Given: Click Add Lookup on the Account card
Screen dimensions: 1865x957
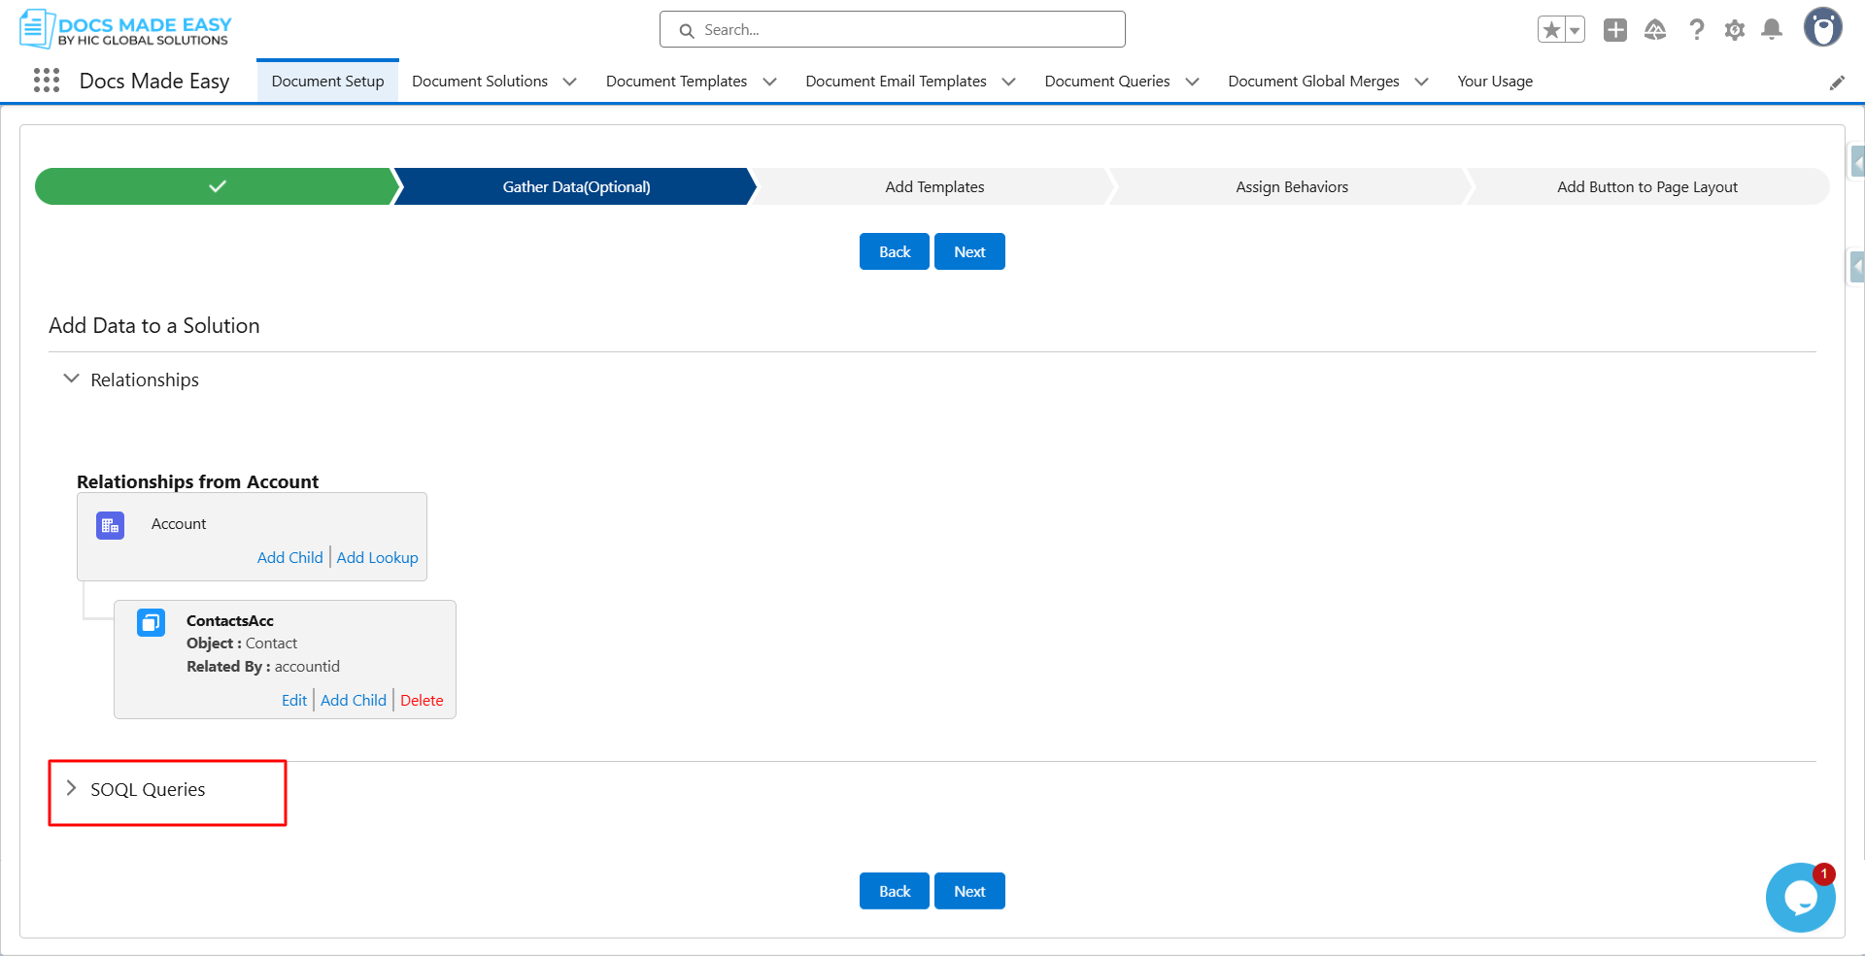Looking at the screenshot, I should pyautogui.click(x=377, y=557).
